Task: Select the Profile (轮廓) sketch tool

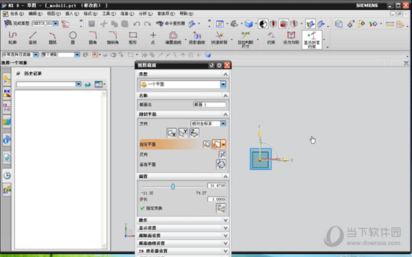Action: [x=12, y=38]
